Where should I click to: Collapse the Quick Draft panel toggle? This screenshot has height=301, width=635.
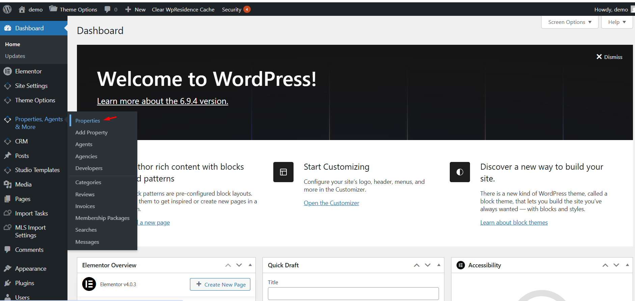click(x=439, y=265)
